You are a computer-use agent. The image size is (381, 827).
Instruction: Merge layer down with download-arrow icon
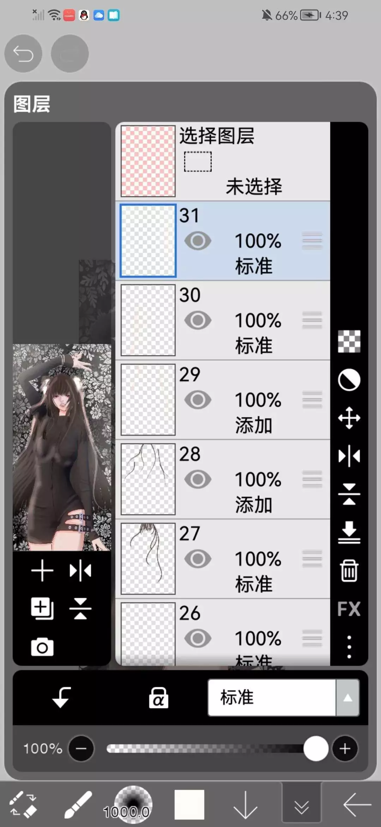point(349,532)
